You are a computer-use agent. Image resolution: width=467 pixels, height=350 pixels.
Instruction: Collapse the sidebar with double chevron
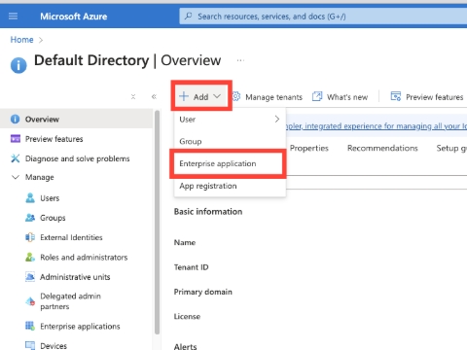[154, 96]
